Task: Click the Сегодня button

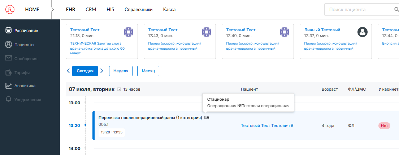Action: click(x=85, y=71)
